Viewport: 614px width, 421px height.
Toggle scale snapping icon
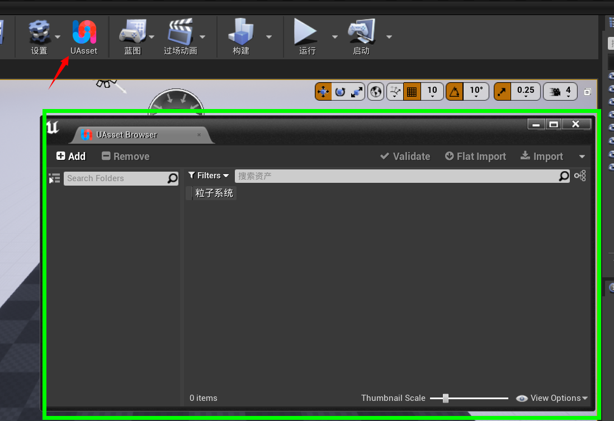[x=502, y=92]
